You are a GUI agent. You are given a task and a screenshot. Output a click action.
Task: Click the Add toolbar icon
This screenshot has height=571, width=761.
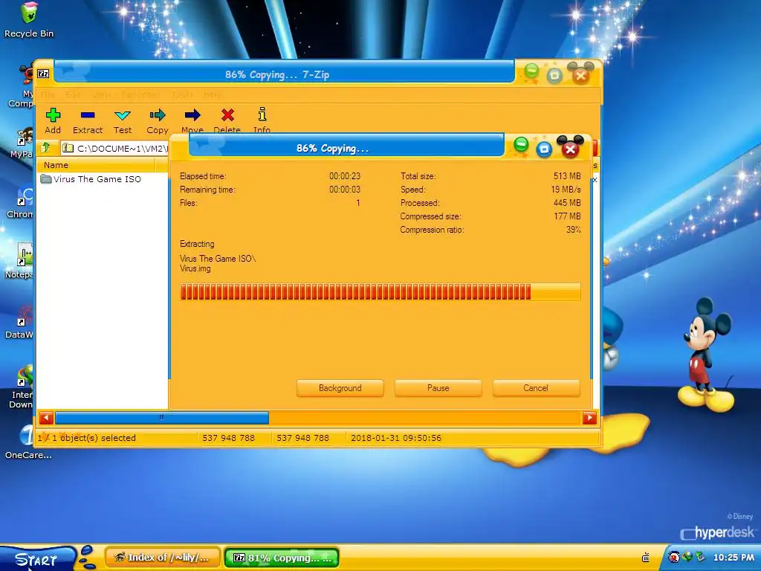click(x=53, y=115)
